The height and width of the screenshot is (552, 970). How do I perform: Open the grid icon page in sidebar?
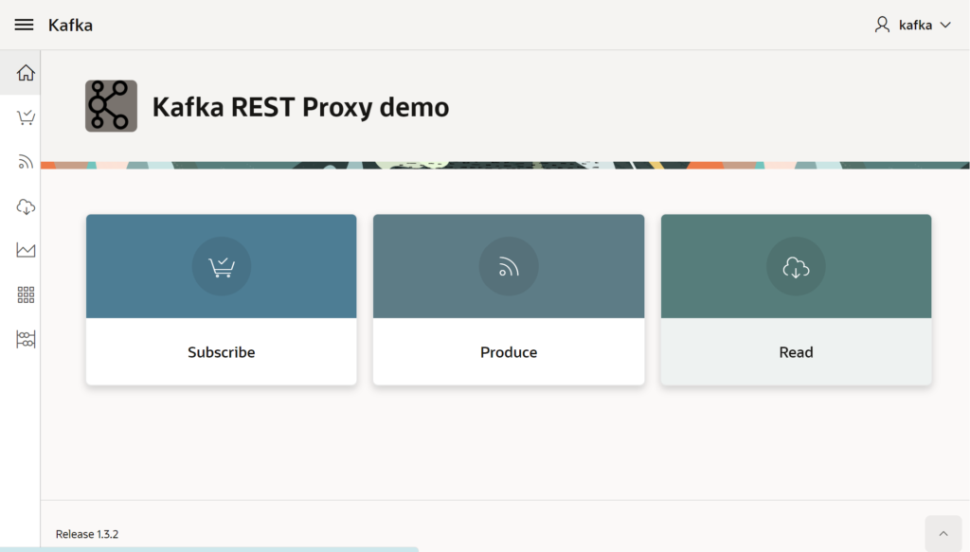(x=26, y=294)
